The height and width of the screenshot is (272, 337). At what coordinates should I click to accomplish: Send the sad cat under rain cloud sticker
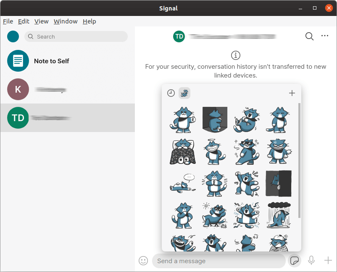279,215
